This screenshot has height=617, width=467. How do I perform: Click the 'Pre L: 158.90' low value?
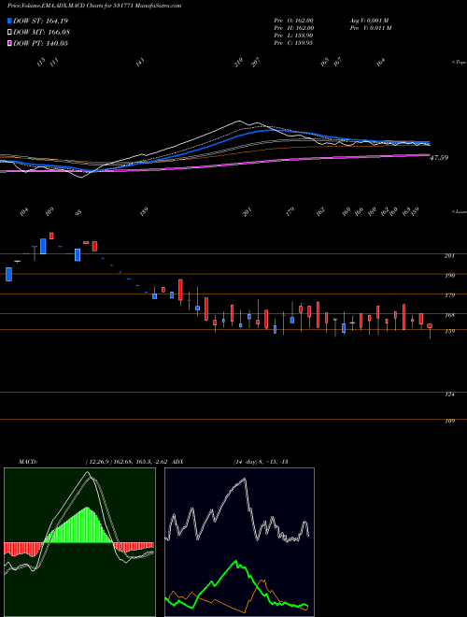(x=293, y=36)
